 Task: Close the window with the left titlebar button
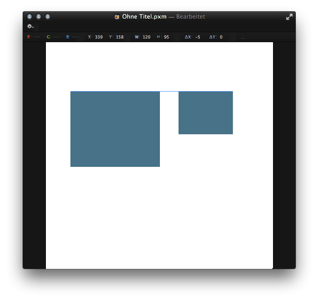[30, 17]
